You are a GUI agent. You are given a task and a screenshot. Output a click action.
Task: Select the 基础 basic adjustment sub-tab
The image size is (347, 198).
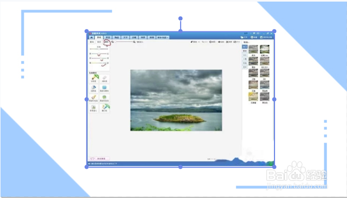click(92, 42)
